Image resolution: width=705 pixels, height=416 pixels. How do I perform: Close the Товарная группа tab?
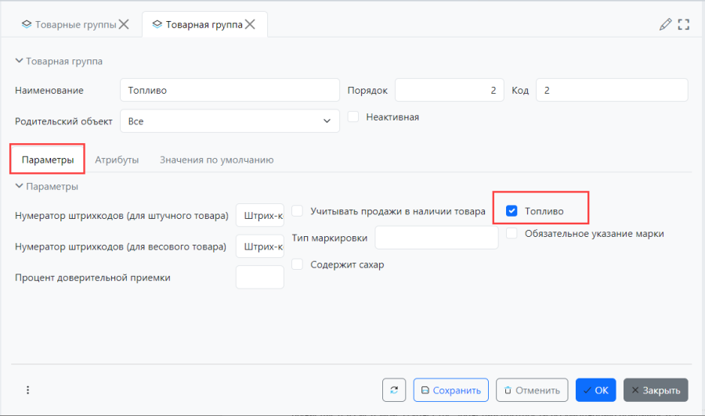point(250,24)
